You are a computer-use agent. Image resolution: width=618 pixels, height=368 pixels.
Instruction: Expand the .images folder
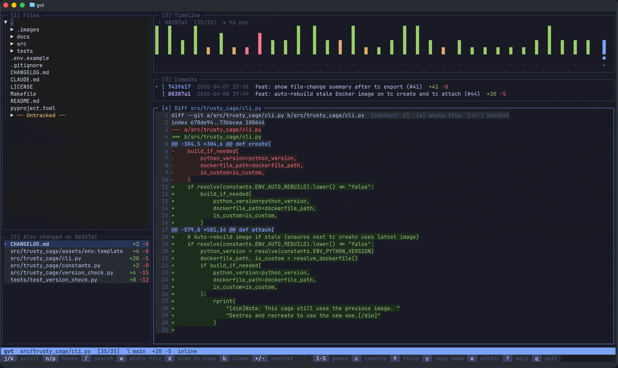point(12,29)
